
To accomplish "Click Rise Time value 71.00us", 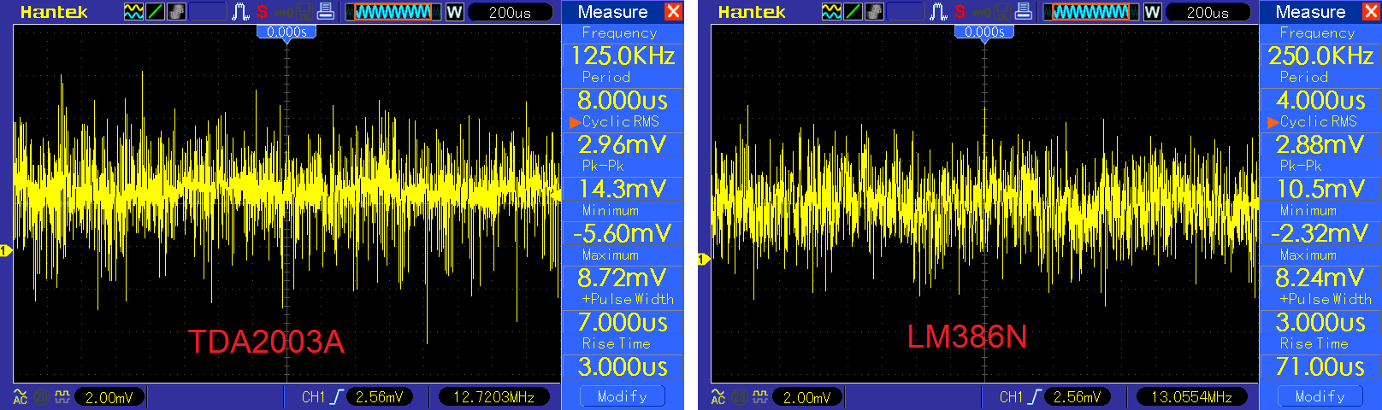I will (1320, 366).
